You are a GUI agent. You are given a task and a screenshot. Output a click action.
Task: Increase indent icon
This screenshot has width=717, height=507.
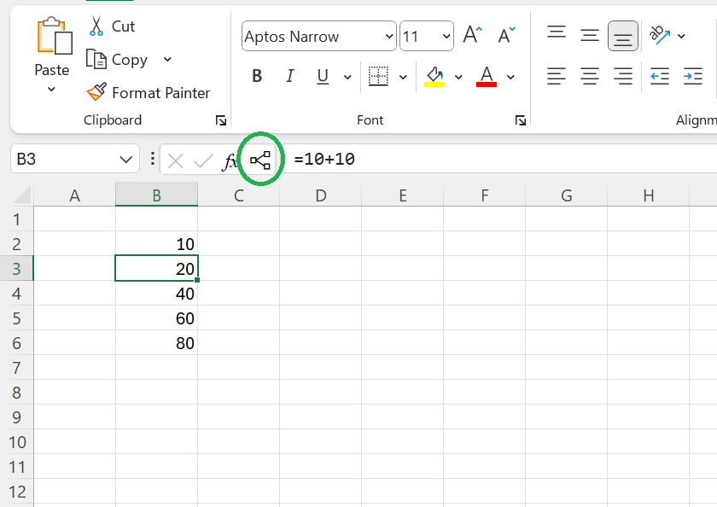click(693, 76)
